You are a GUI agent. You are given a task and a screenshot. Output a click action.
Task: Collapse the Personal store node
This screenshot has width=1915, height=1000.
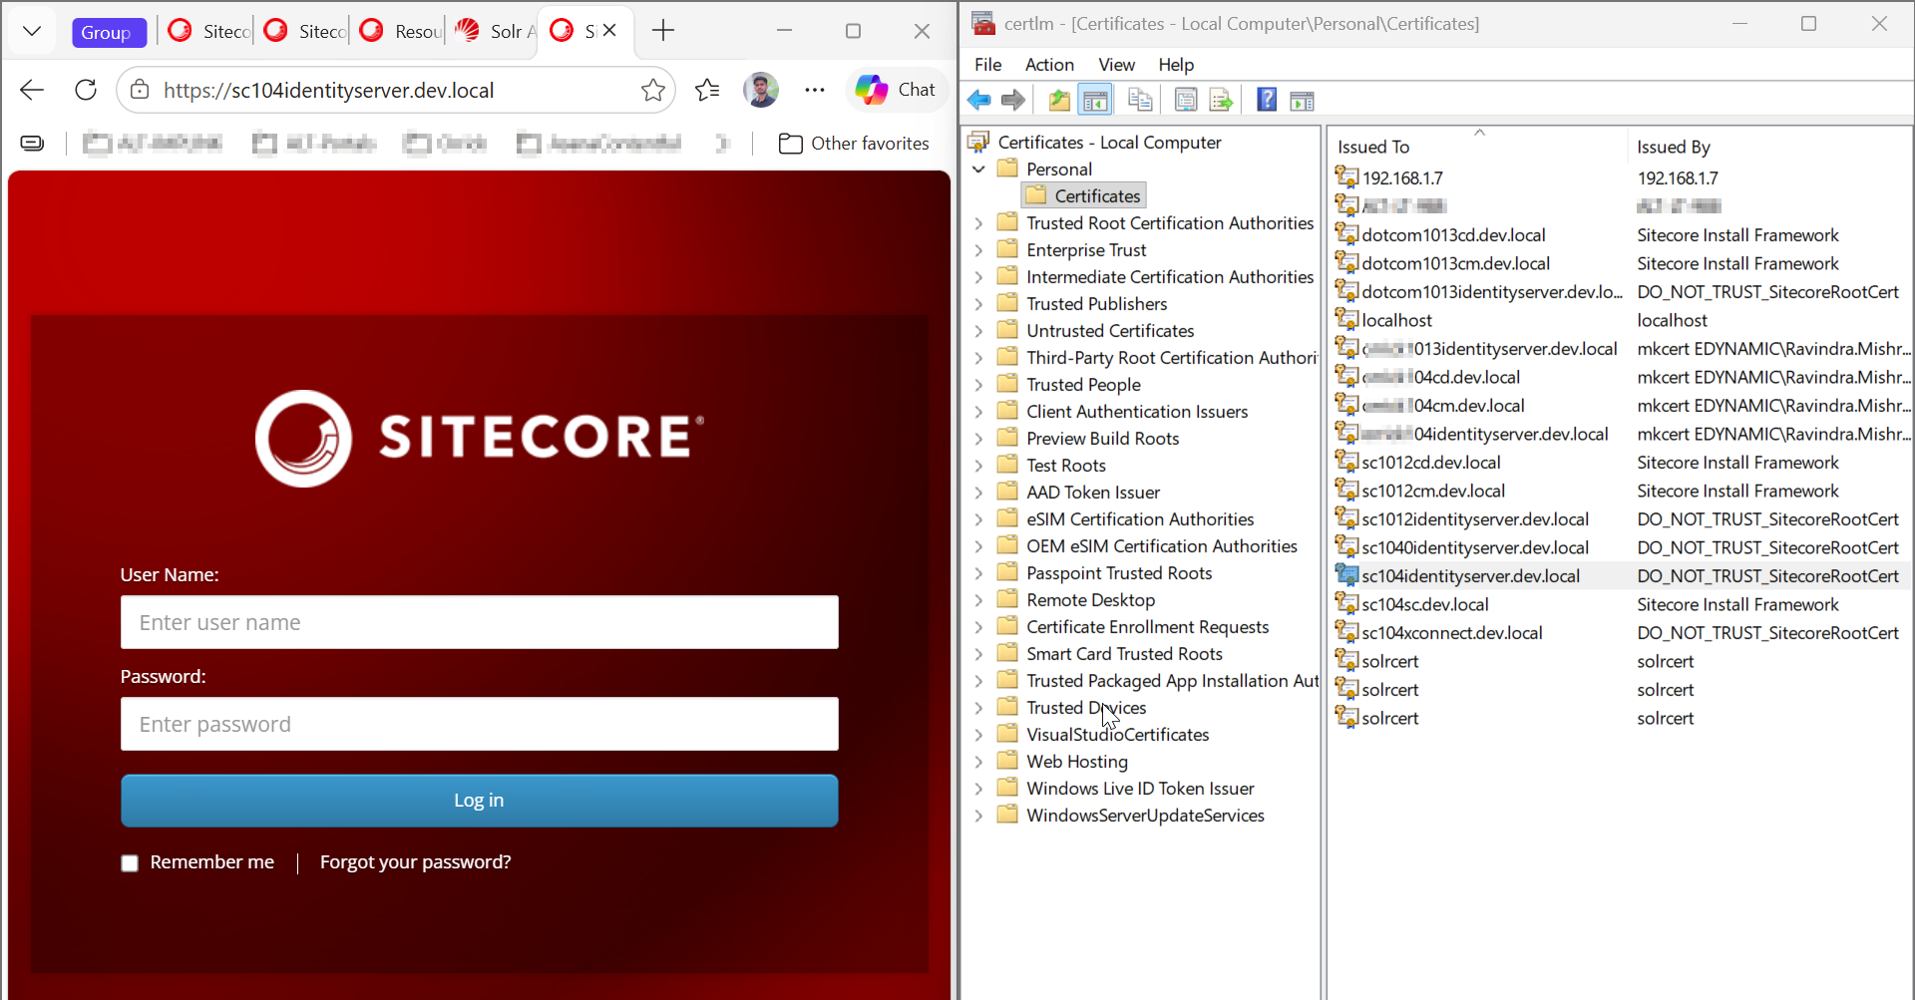(x=978, y=169)
